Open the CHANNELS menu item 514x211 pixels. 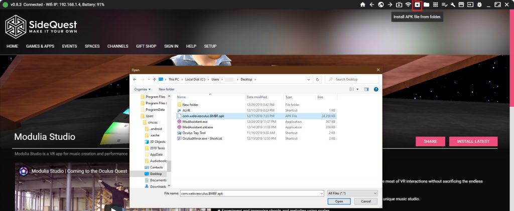[117, 46]
